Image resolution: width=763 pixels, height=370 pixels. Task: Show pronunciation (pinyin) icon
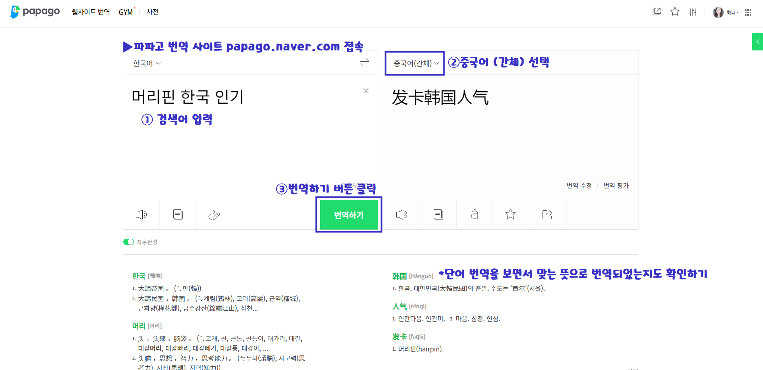pos(474,214)
